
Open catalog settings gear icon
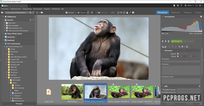(x=33, y=20)
